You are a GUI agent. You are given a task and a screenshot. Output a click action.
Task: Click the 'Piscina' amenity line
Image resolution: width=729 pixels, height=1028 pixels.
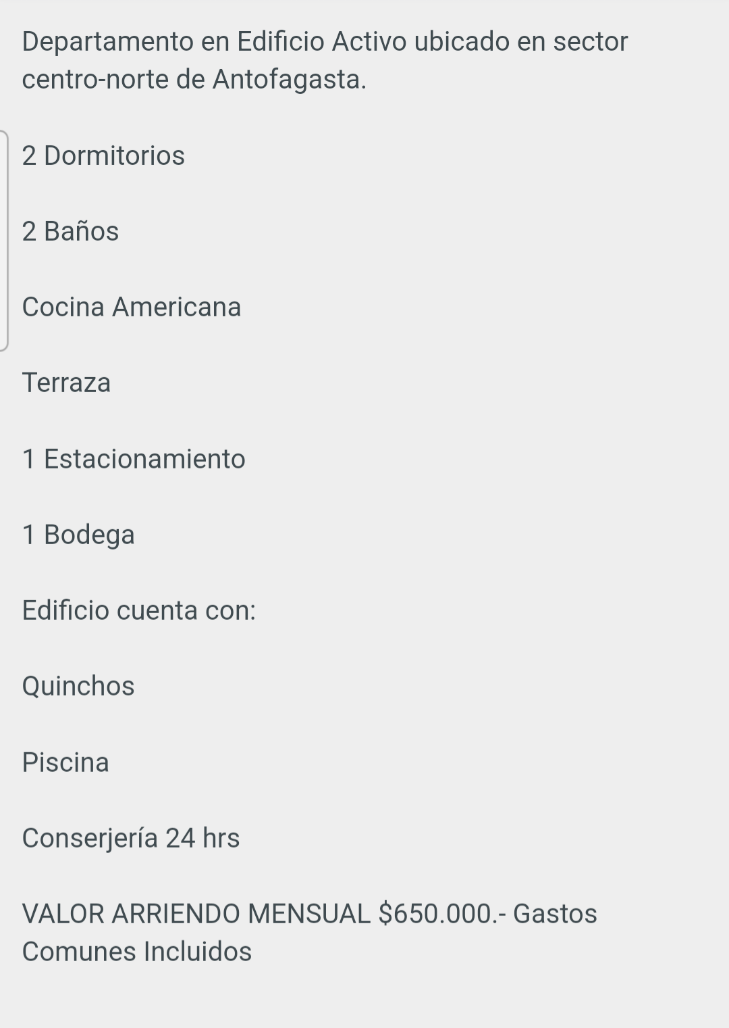pos(65,763)
